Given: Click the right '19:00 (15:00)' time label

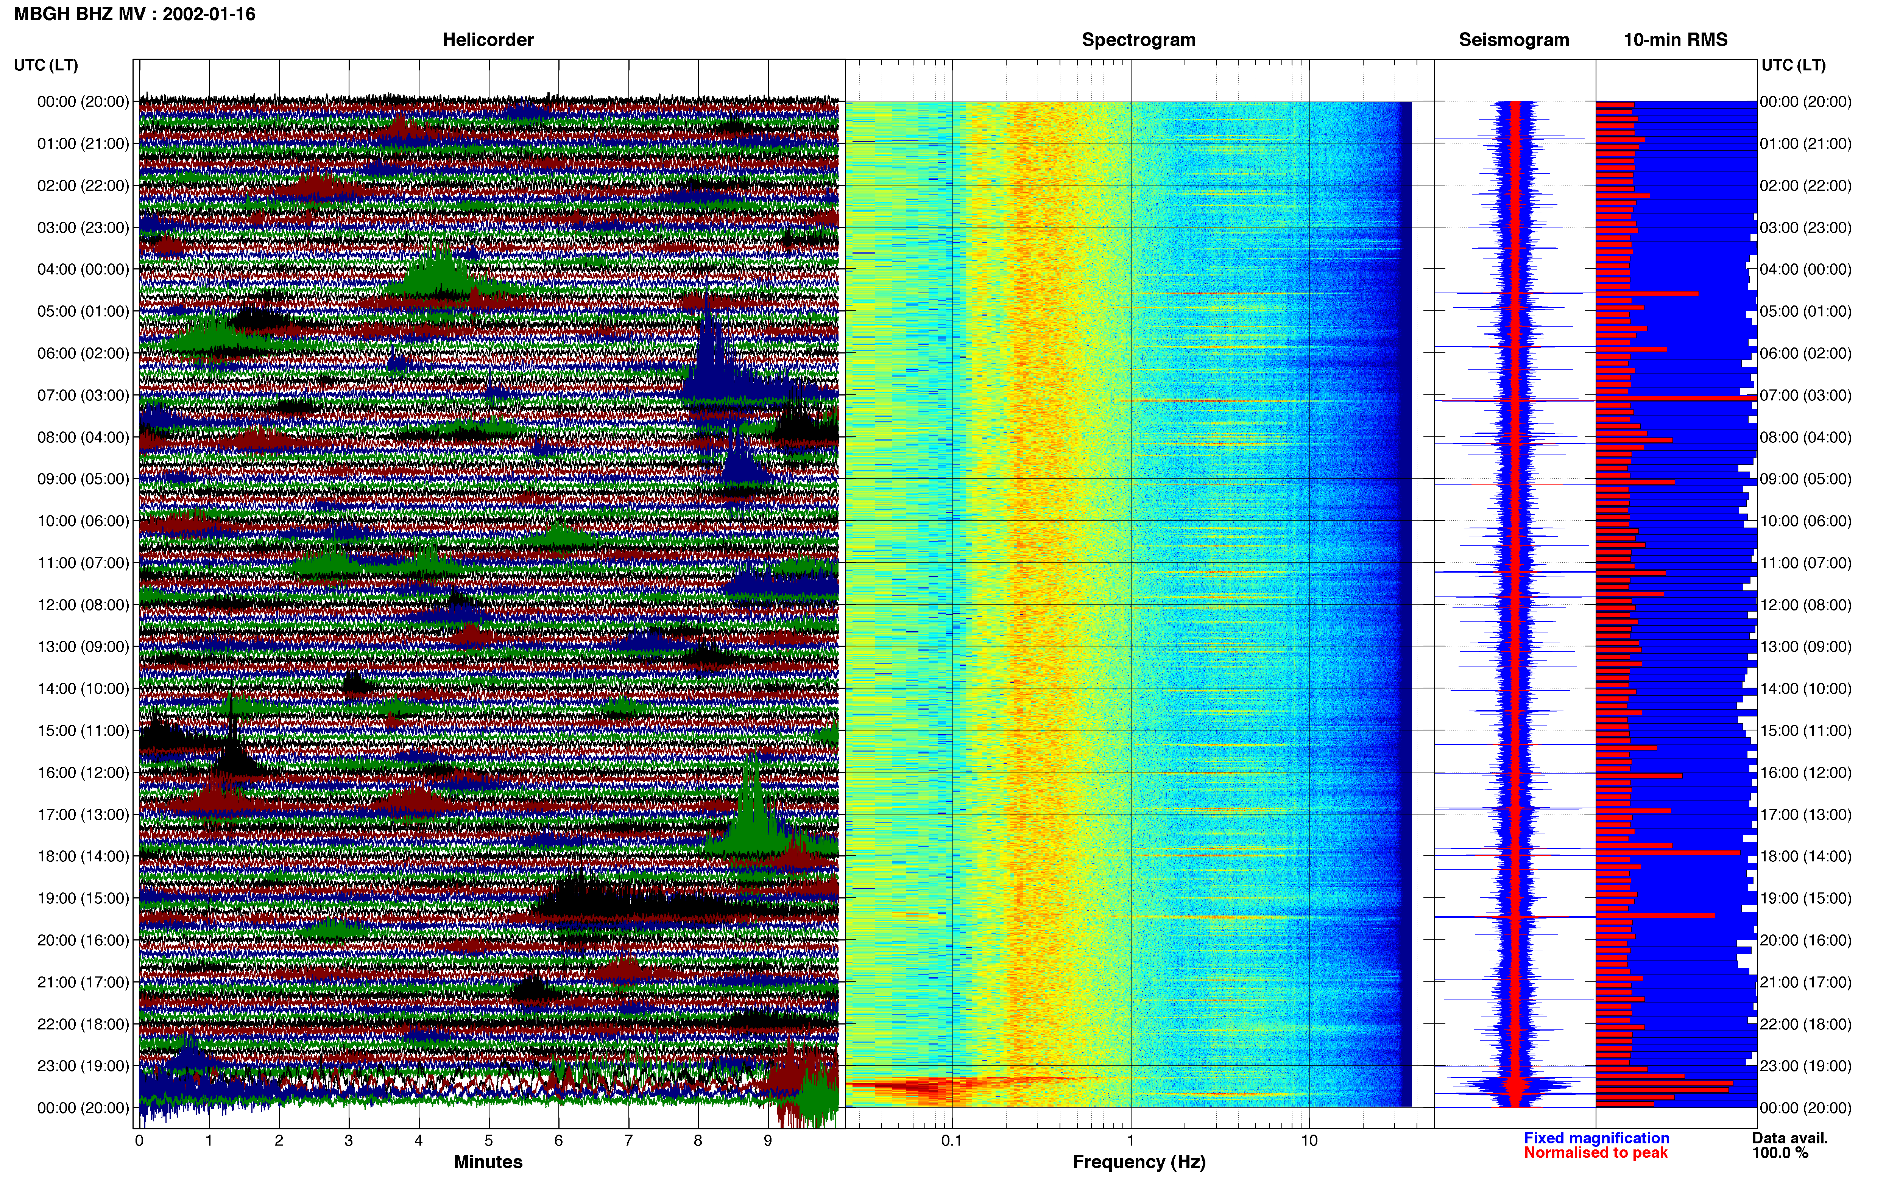Looking at the screenshot, I should pos(1806,898).
